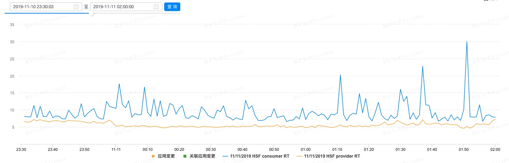Click the blue spike near 01:37
Image resolution: width=509 pixels, height=163 pixels.
[422, 66]
